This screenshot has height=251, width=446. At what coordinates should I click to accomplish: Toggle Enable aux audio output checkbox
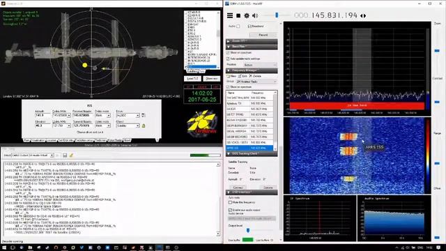coord(230,210)
